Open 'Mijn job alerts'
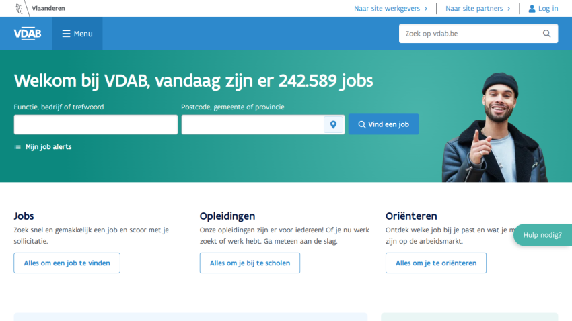The image size is (572, 321). [x=43, y=147]
